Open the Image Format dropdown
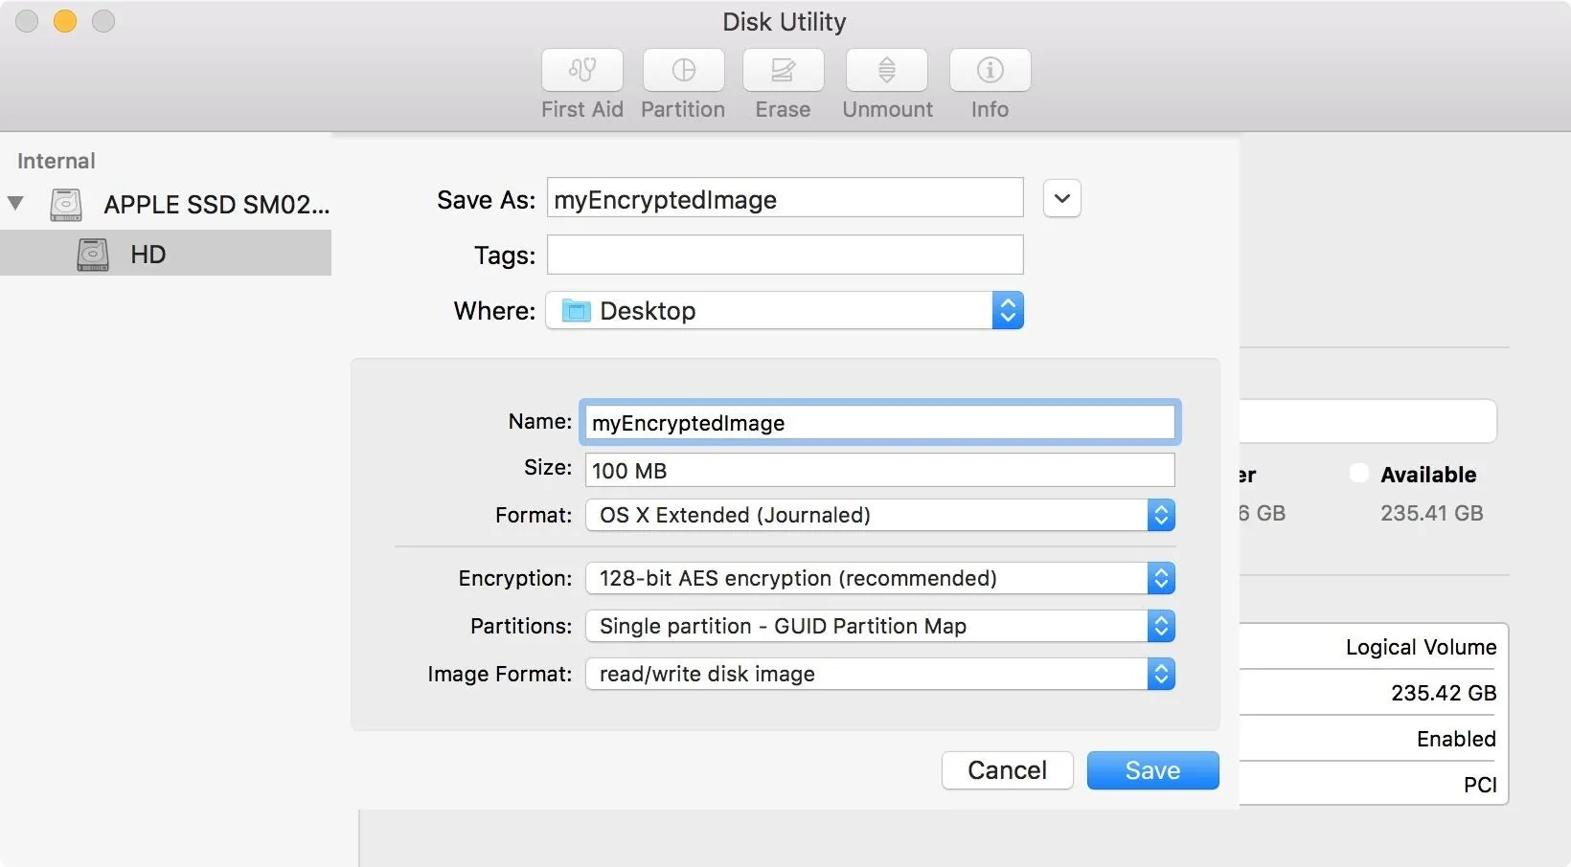This screenshot has height=867, width=1571. (x=880, y=674)
